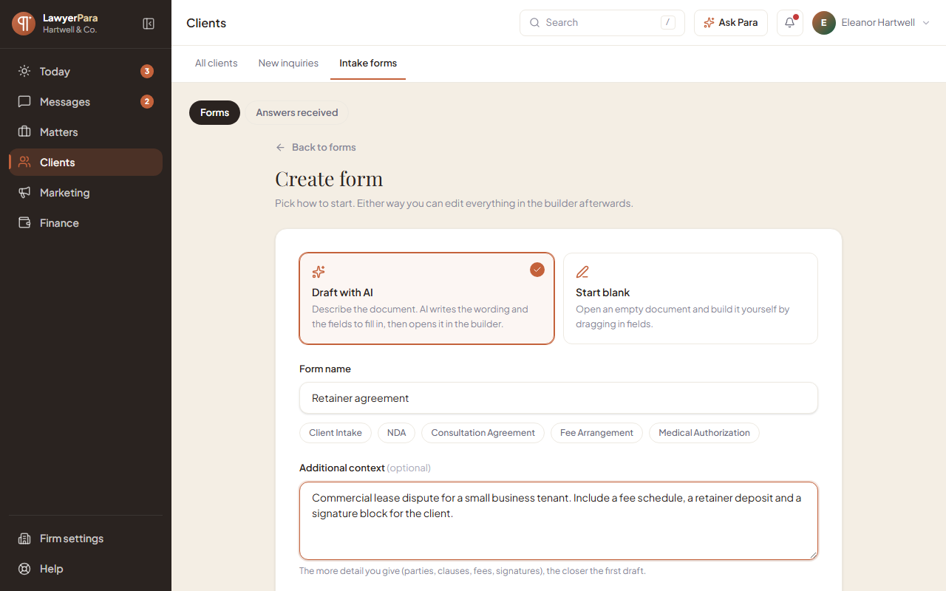Click the Matters briefcase icon
Image resolution: width=946 pixels, height=591 pixels.
click(x=24, y=132)
